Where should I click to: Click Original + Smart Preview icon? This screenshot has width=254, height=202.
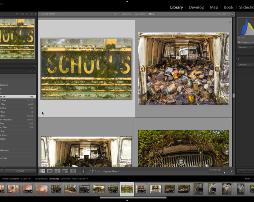pyautogui.click(x=239, y=42)
